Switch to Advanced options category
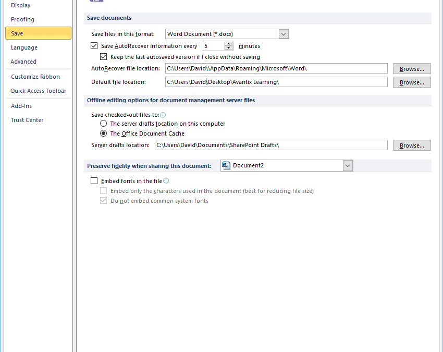 coord(23,62)
